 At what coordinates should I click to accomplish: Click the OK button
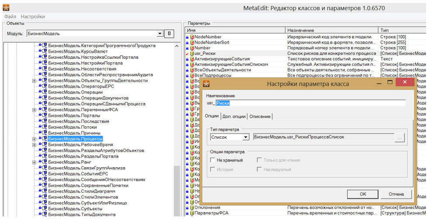(363, 194)
